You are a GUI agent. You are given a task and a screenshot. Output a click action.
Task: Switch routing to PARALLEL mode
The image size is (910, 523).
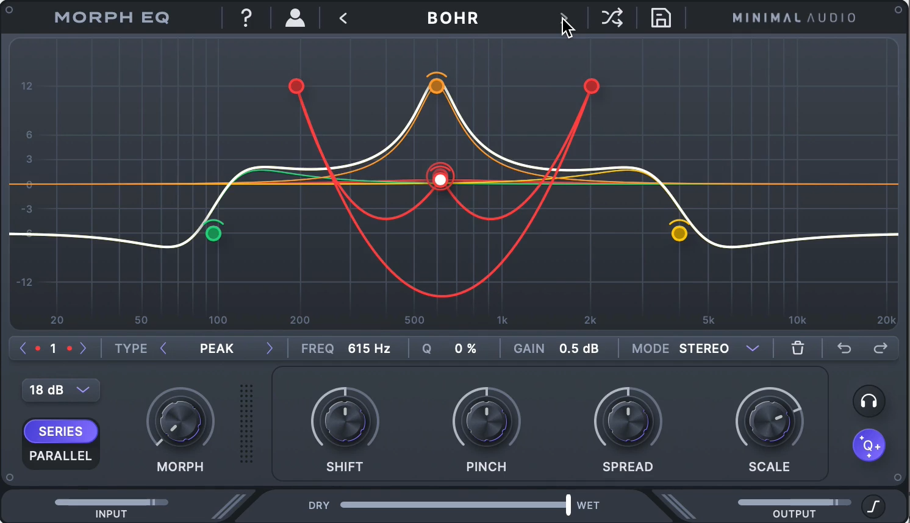[x=60, y=456]
